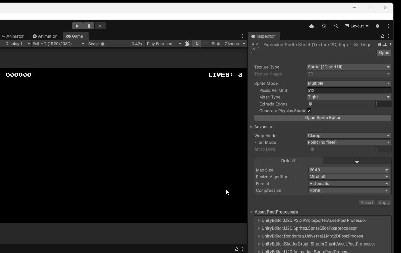
Task: Open the Inspector tab three-dot menu
Action: (x=388, y=36)
